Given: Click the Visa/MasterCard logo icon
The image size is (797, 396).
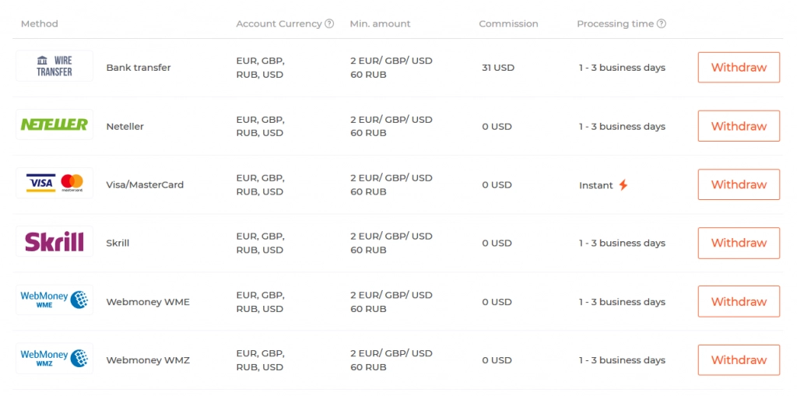Looking at the screenshot, I should click(54, 184).
